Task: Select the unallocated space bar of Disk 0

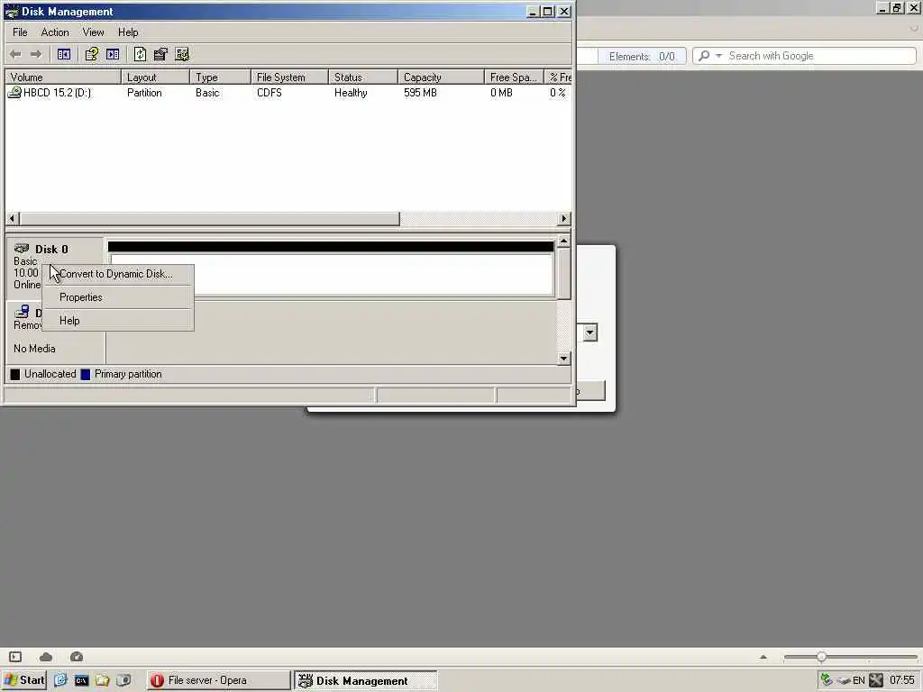Action: [x=332, y=267]
